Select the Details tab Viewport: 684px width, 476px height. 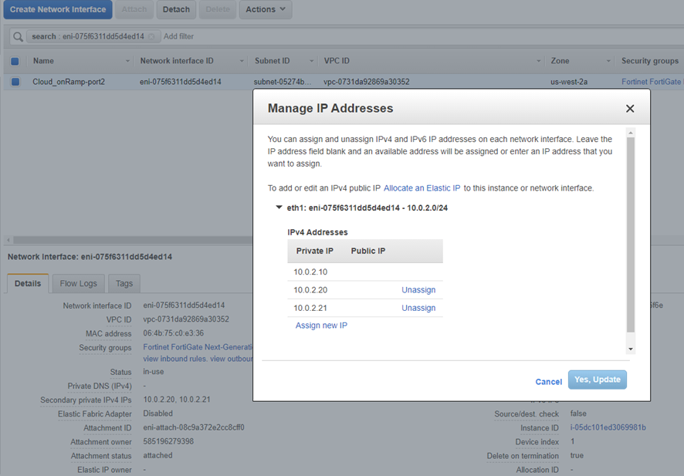28,283
